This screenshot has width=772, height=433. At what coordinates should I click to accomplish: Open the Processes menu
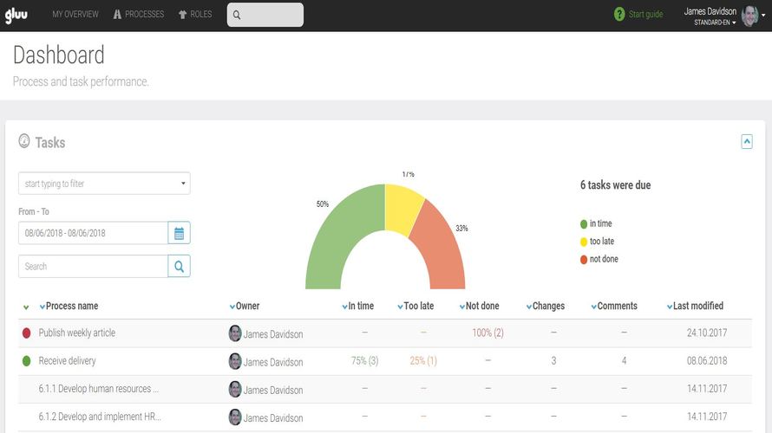[138, 14]
